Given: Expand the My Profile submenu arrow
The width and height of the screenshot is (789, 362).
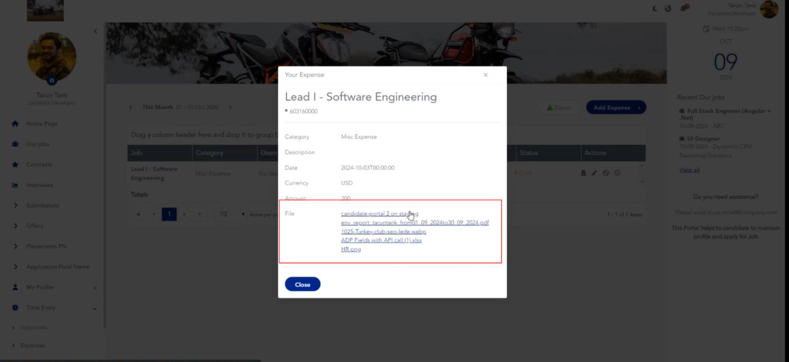Looking at the screenshot, I should coord(95,288).
